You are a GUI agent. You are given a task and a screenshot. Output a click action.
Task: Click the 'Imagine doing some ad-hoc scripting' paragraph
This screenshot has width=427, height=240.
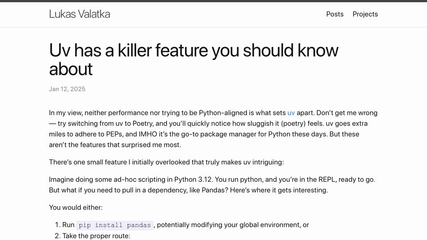coord(212,185)
